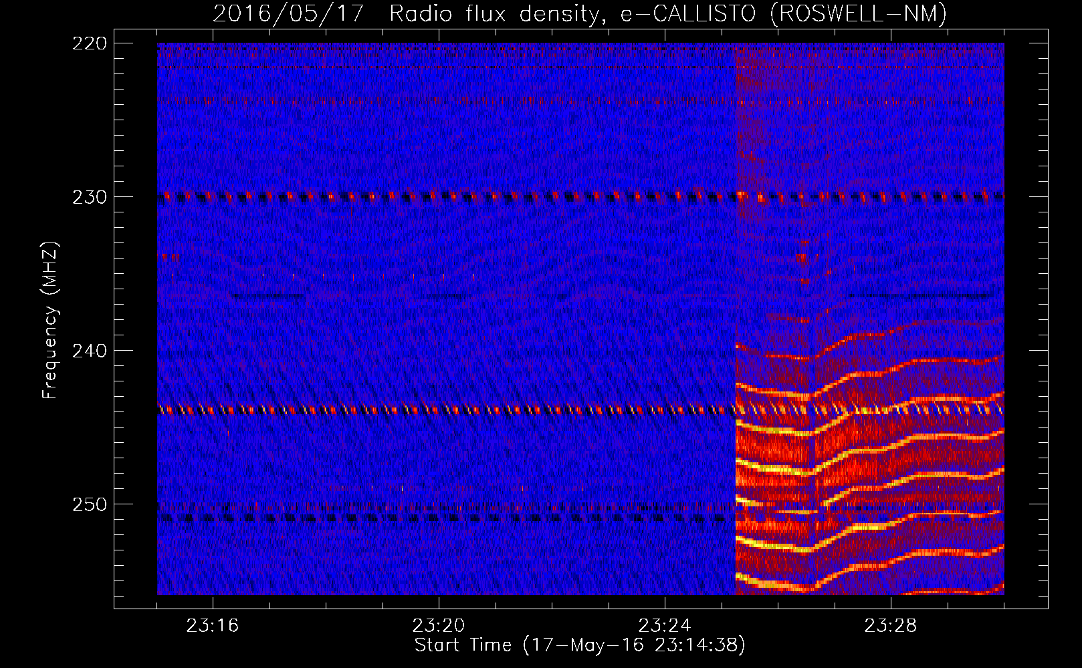The height and width of the screenshot is (668, 1082).
Task: Click the 23:28 time axis label
Action: pyautogui.click(x=891, y=626)
